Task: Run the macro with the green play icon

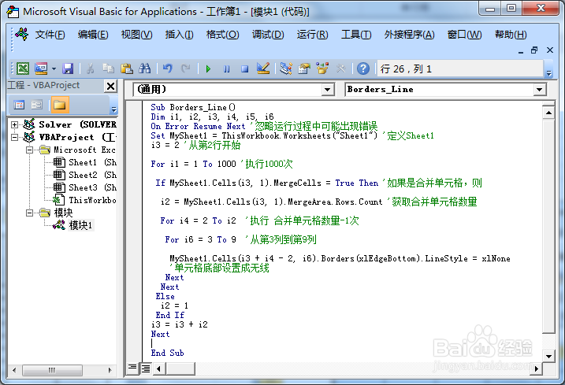Action: pyautogui.click(x=208, y=68)
